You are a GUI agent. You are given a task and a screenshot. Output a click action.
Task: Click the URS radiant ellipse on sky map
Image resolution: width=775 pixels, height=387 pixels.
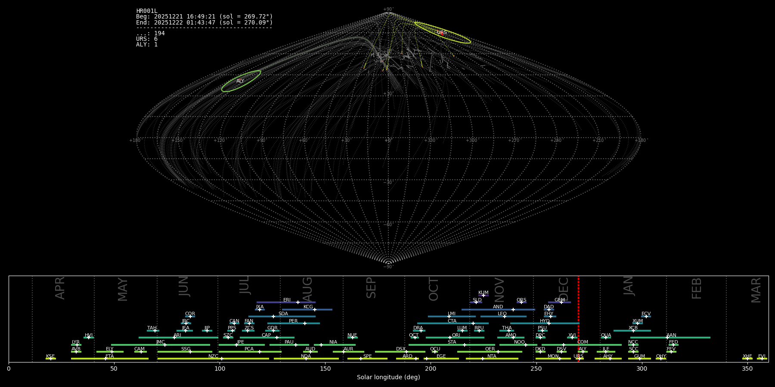442,33
